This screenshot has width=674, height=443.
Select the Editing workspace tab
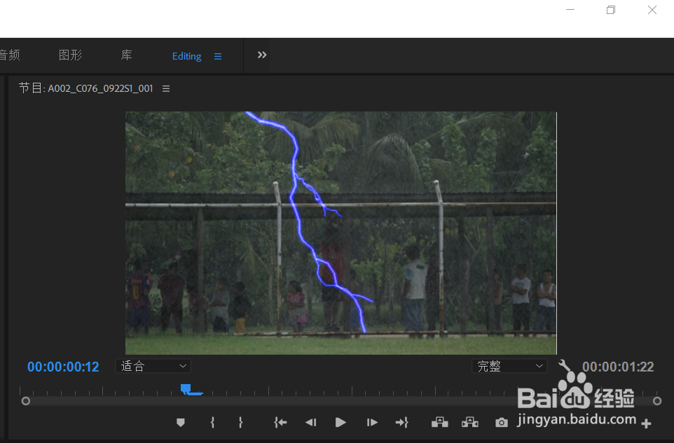pos(186,56)
